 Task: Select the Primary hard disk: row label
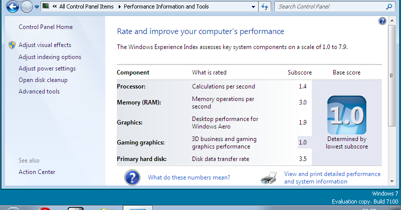[142, 159]
